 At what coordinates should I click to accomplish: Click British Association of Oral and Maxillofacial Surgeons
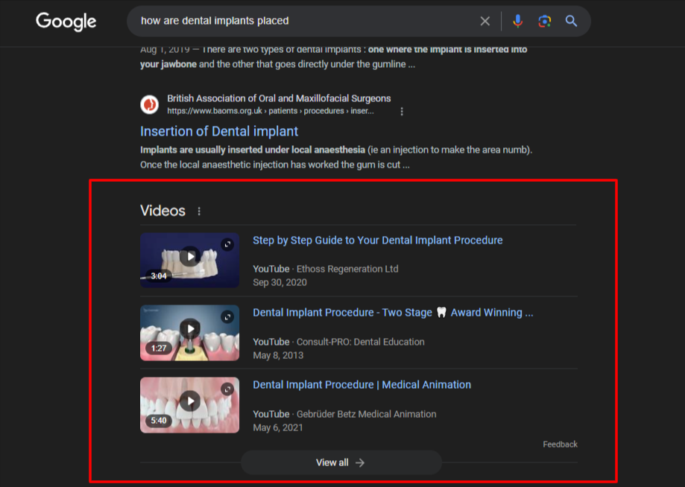279,98
